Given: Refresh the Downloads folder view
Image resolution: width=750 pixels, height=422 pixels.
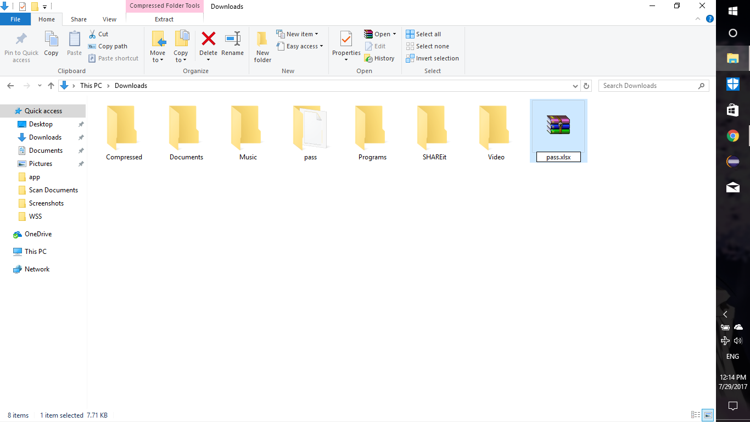Looking at the screenshot, I should point(586,86).
